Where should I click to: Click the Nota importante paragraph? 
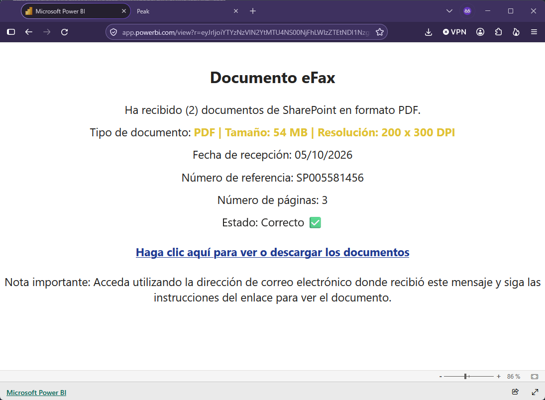pos(273,290)
